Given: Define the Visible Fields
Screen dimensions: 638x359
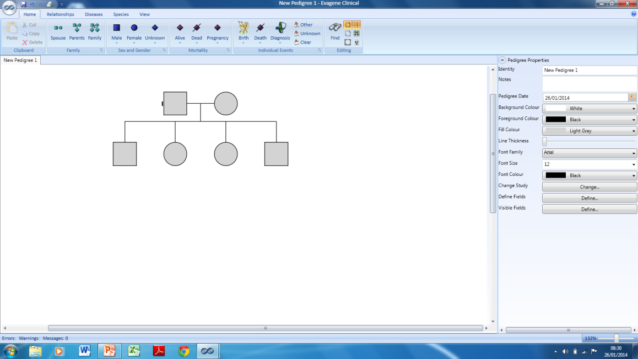Looking at the screenshot, I should (589, 208).
